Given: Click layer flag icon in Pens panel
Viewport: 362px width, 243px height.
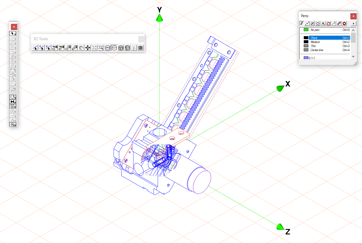Looking at the screenshot, I should [x=339, y=24].
